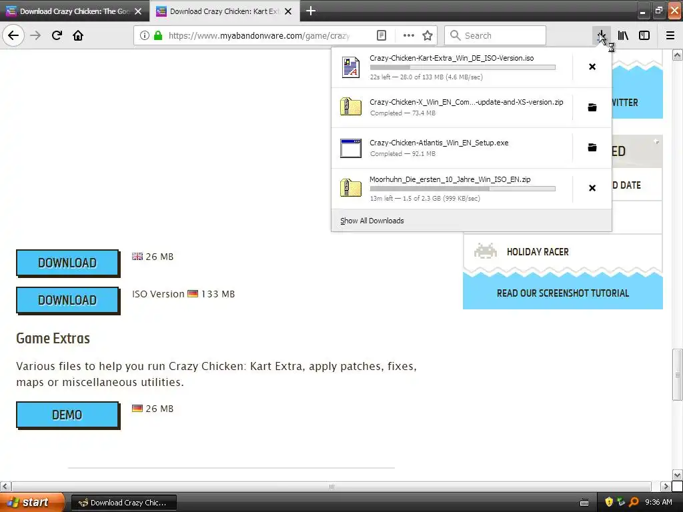Click the Crazy-Chicken-X zip archive icon
The width and height of the screenshot is (683, 512).
351,107
